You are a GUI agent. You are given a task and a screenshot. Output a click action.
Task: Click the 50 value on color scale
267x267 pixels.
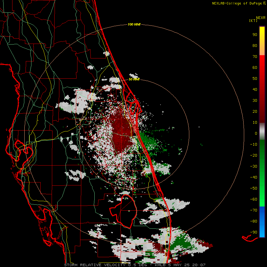pos(255,79)
